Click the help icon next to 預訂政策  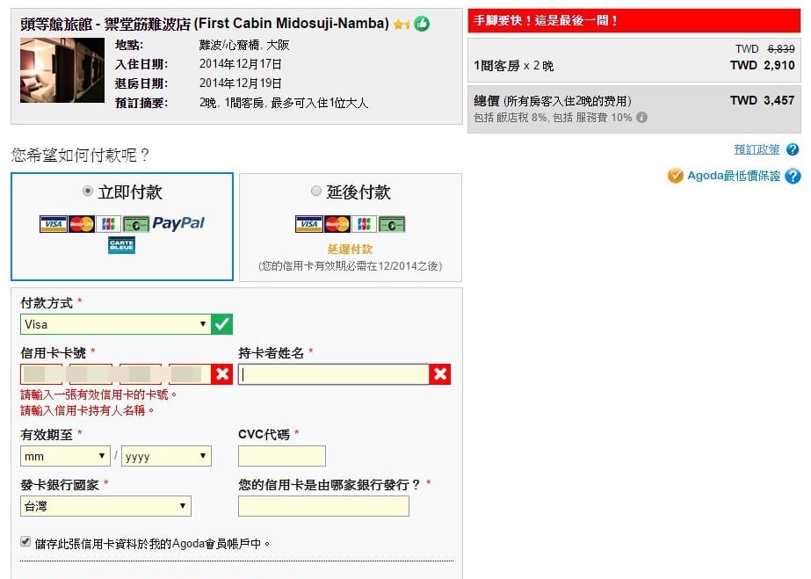(x=793, y=150)
